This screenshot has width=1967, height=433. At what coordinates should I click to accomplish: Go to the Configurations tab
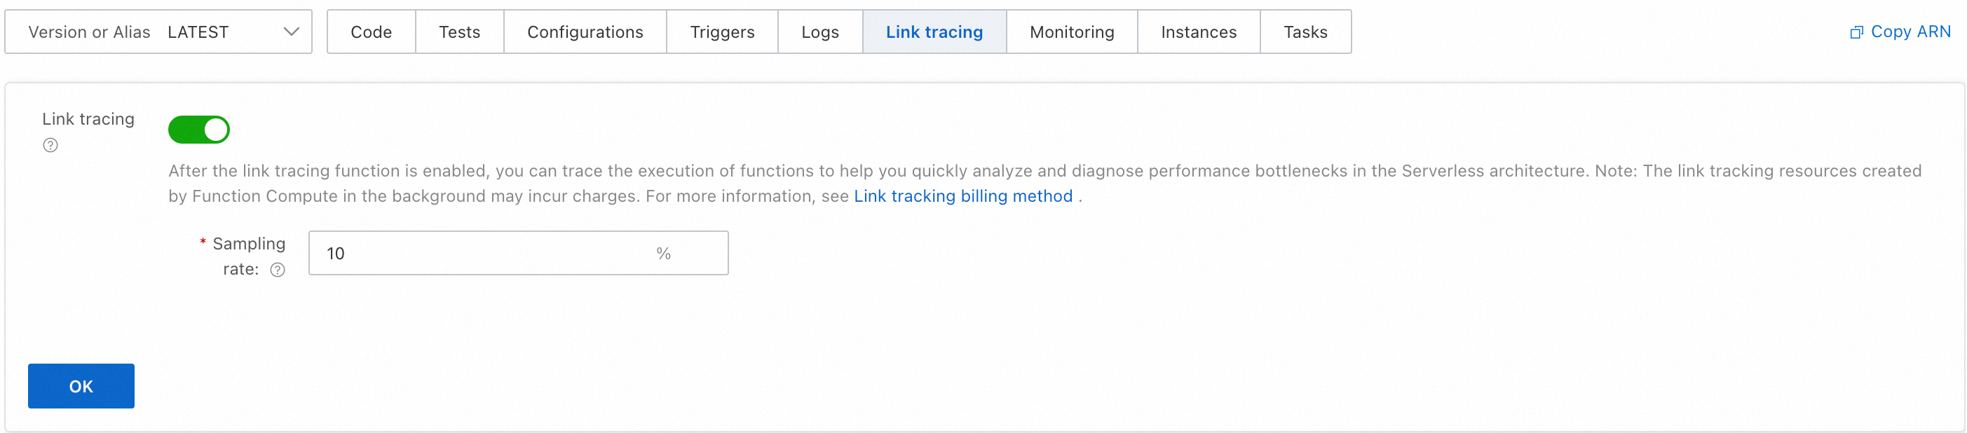click(585, 32)
